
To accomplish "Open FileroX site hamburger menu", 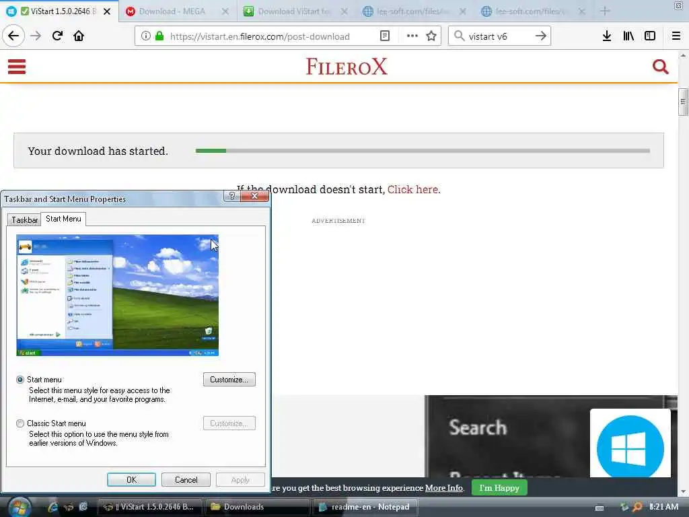I will pyautogui.click(x=17, y=67).
